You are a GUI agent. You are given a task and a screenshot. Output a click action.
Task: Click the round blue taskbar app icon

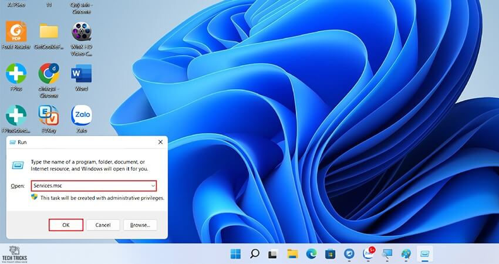349,253
